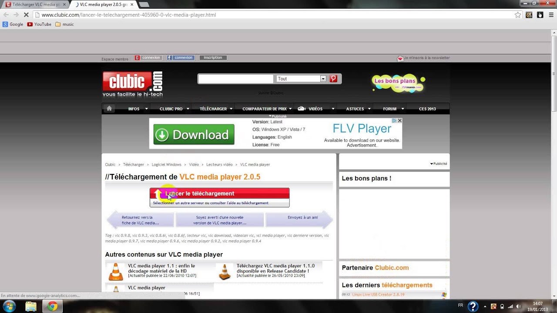557x313 pixels.
Task: Click the browser back arrow
Action: pos(6,15)
